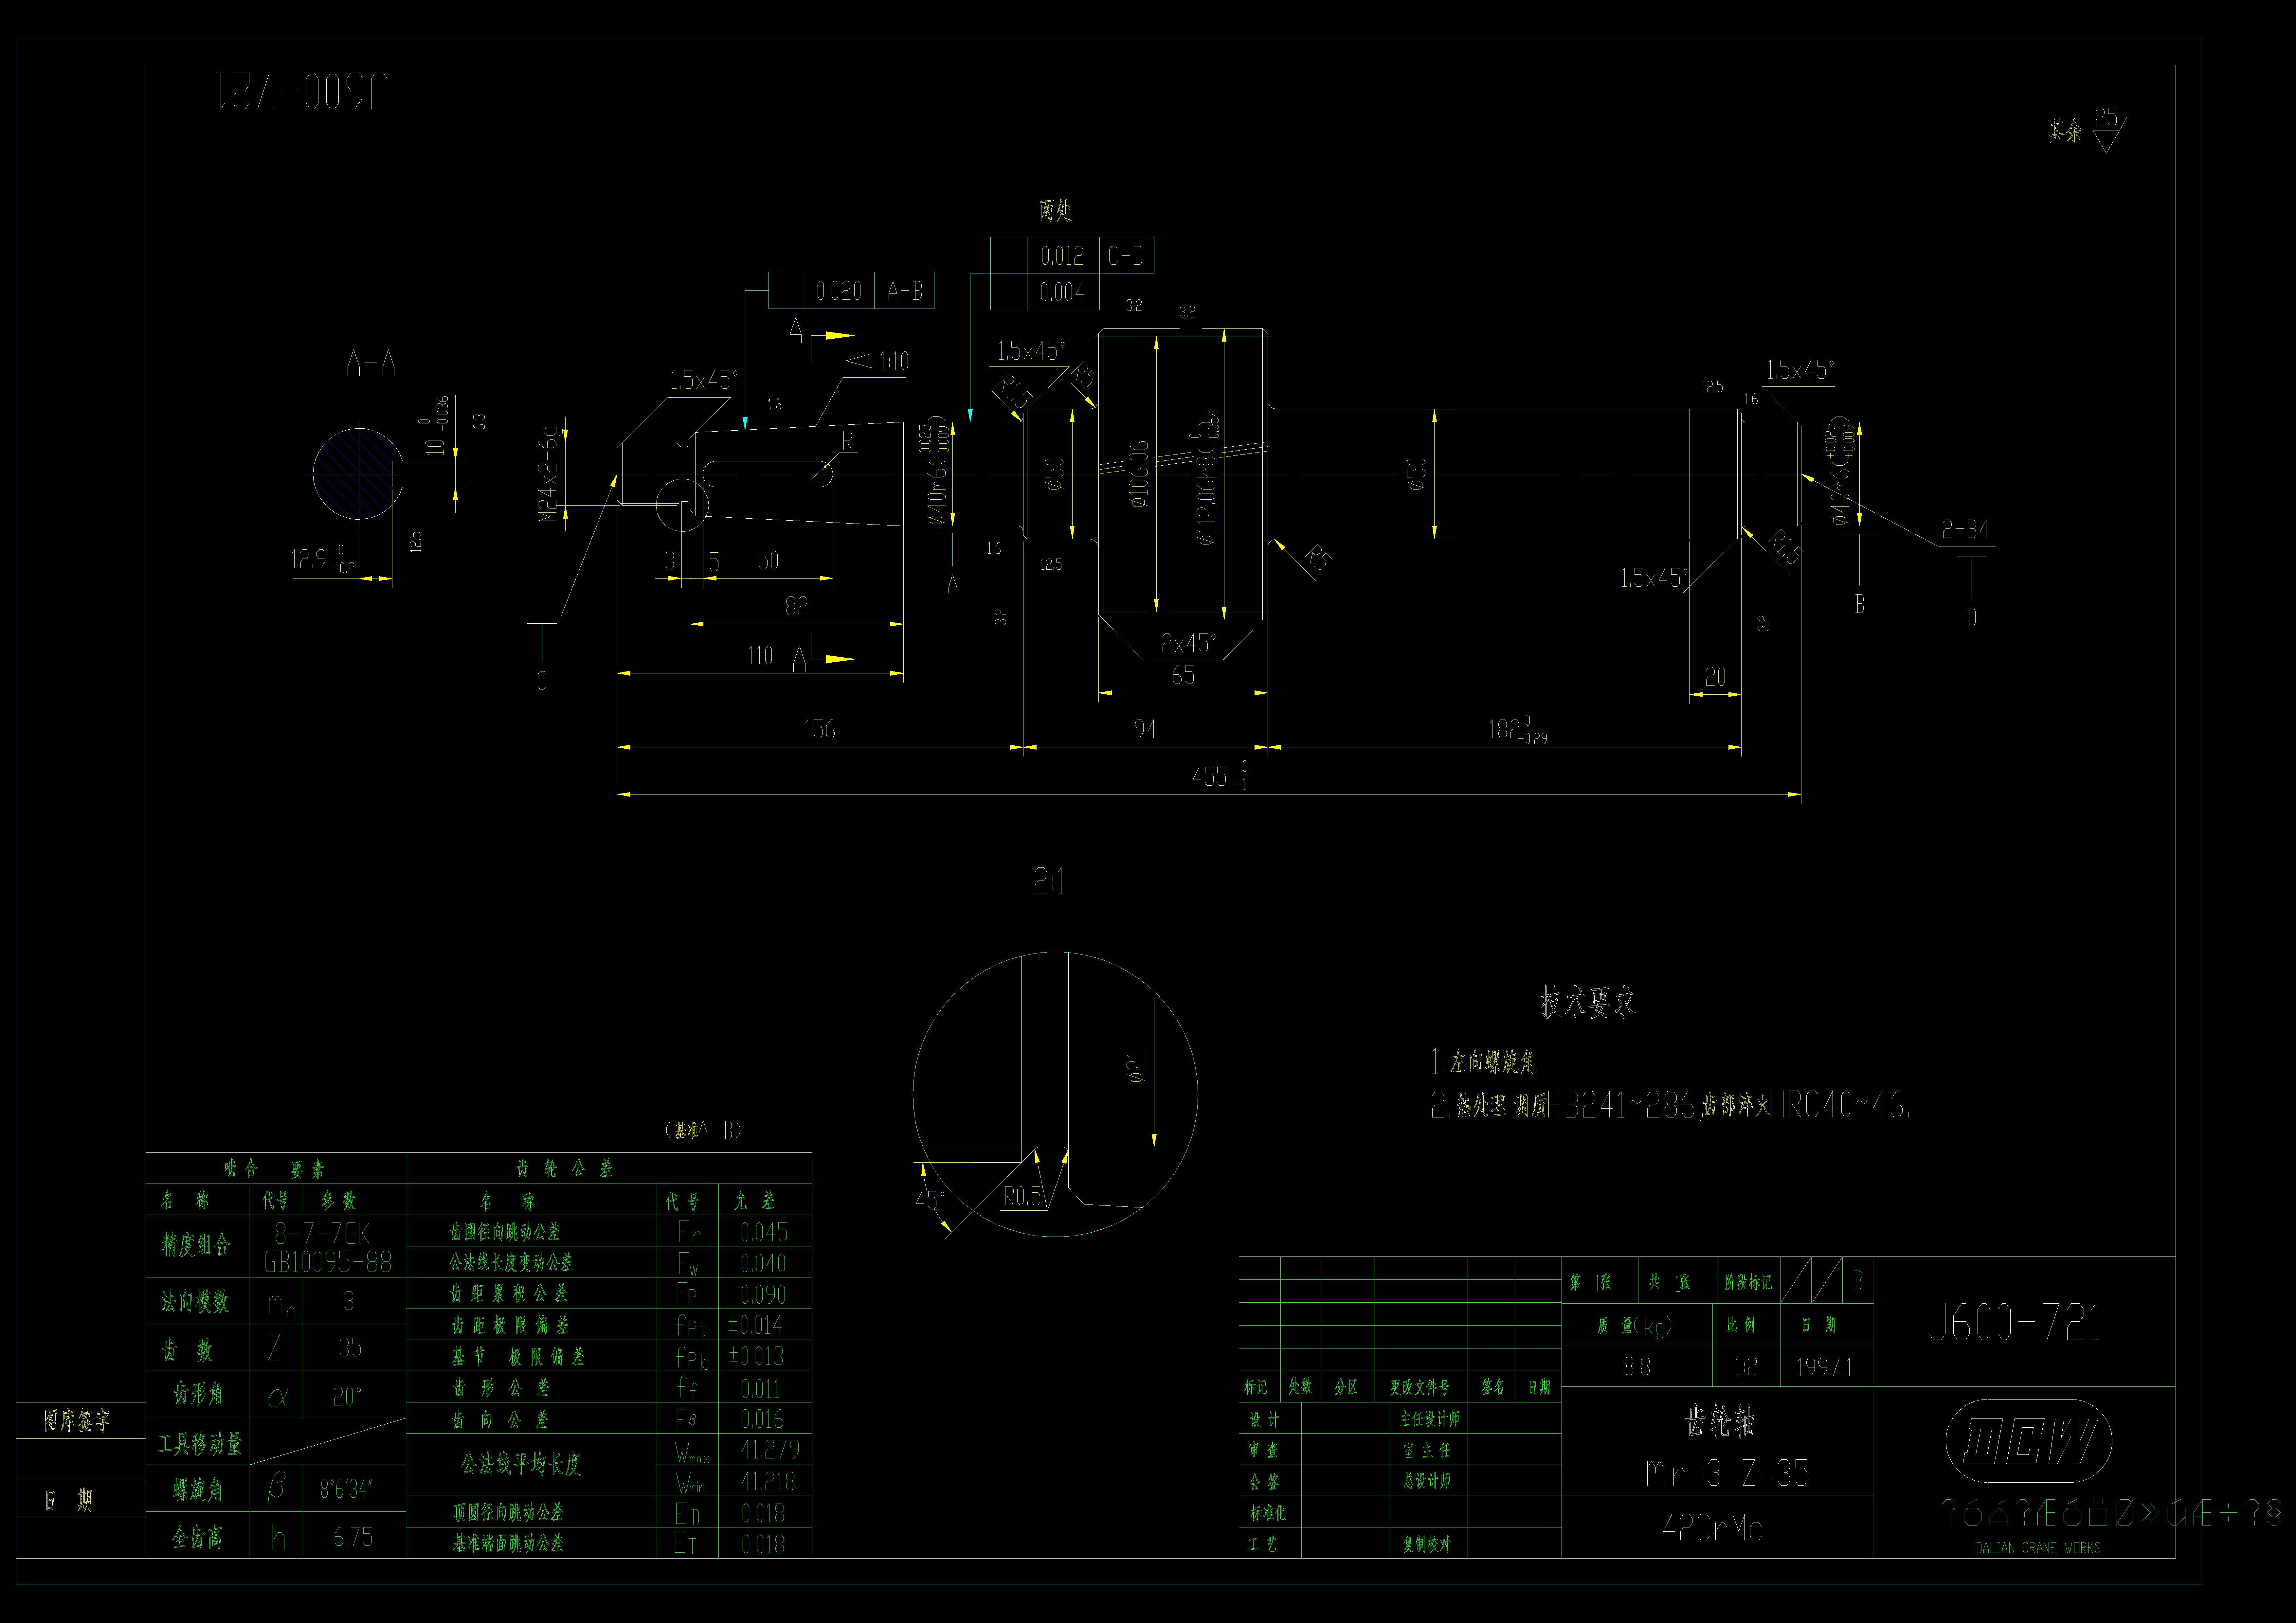Select the 精度组合 row label
This screenshot has height=1623, width=2296.
click(x=196, y=1245)
